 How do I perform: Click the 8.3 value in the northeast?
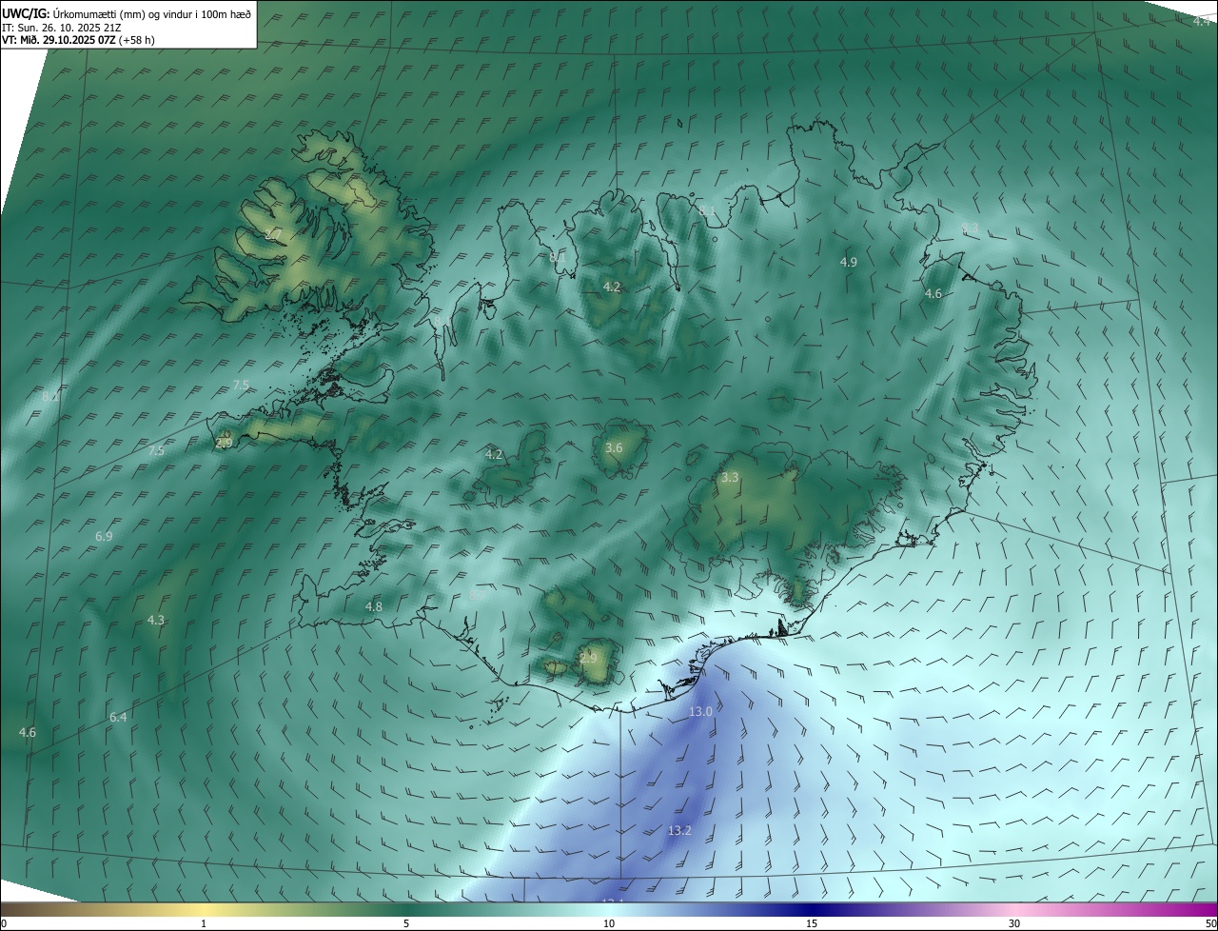(970, 228)
